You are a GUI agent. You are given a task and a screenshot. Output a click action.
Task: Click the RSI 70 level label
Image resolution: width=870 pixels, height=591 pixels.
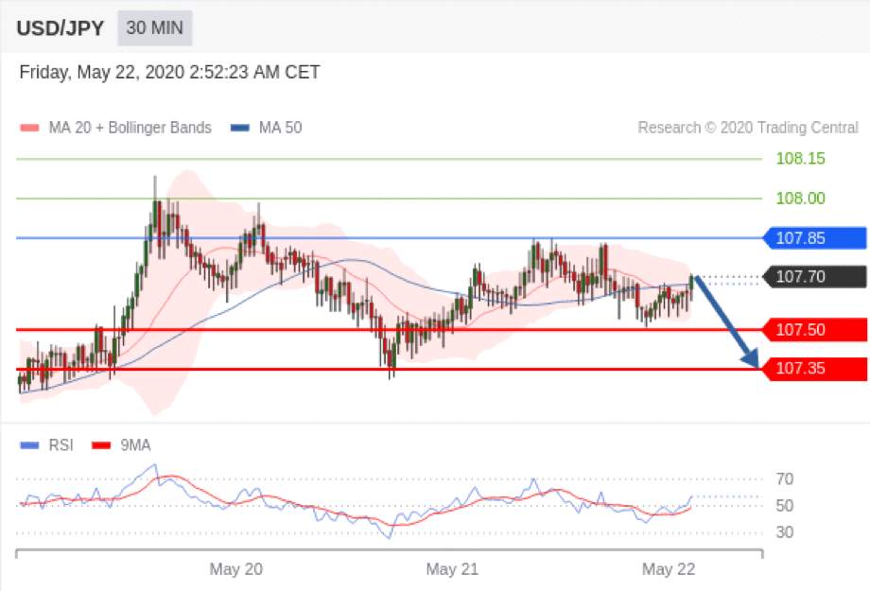(x=785, y=478)
